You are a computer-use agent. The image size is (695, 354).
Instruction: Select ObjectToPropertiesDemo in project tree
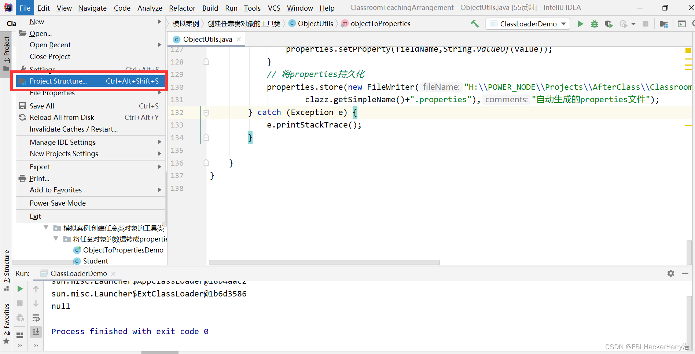pos(118,250)
